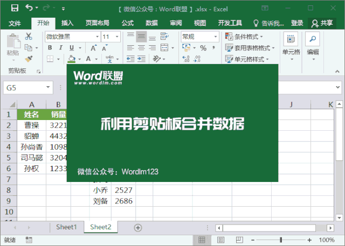Click the Undo arrow icon
The height and width of the screenshot is (246, 345).
29,8
